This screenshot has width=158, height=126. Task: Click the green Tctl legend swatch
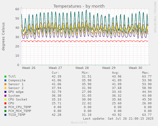pos(5,77)
